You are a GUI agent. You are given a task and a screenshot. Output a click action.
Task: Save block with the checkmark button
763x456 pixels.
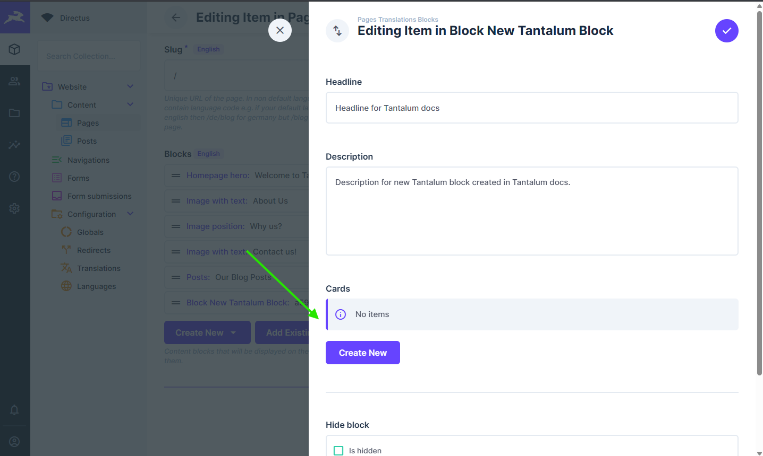(x=726, y=31)
